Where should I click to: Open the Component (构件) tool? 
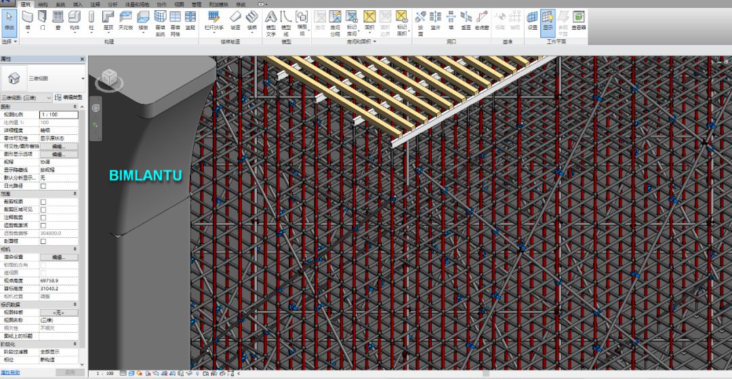click(x=75, y=22)
